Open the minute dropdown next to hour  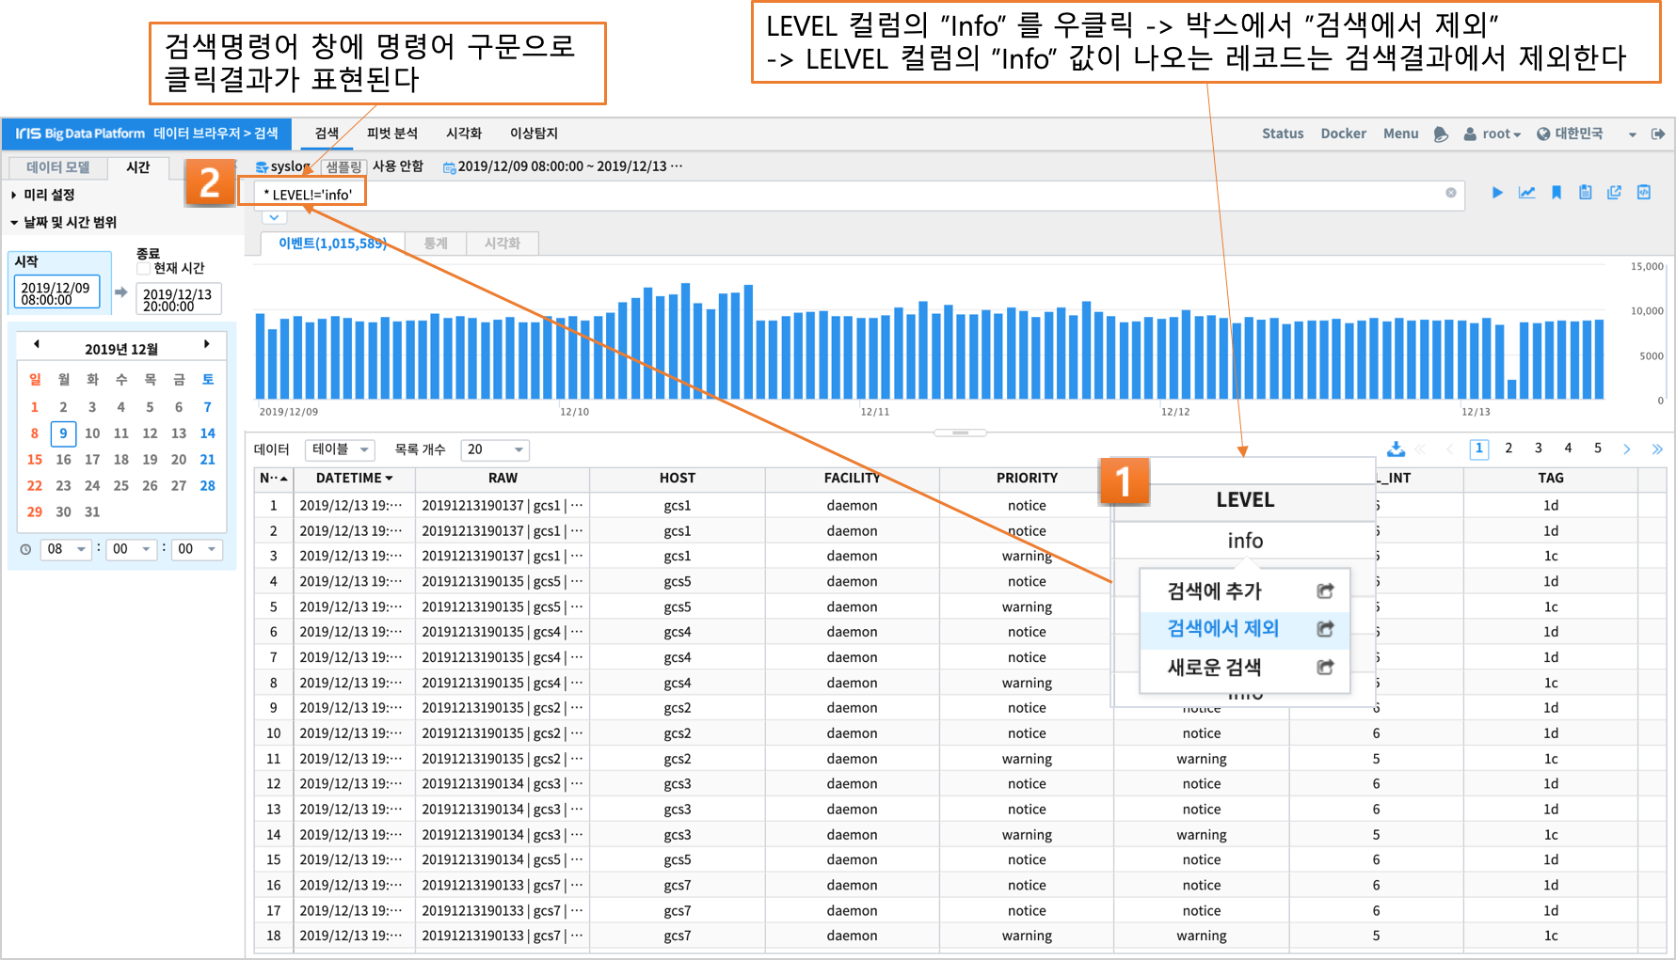132,549
